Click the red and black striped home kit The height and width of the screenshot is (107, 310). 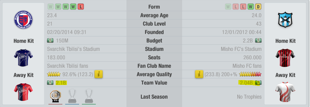pyautogui.click(x=285, y=58)
